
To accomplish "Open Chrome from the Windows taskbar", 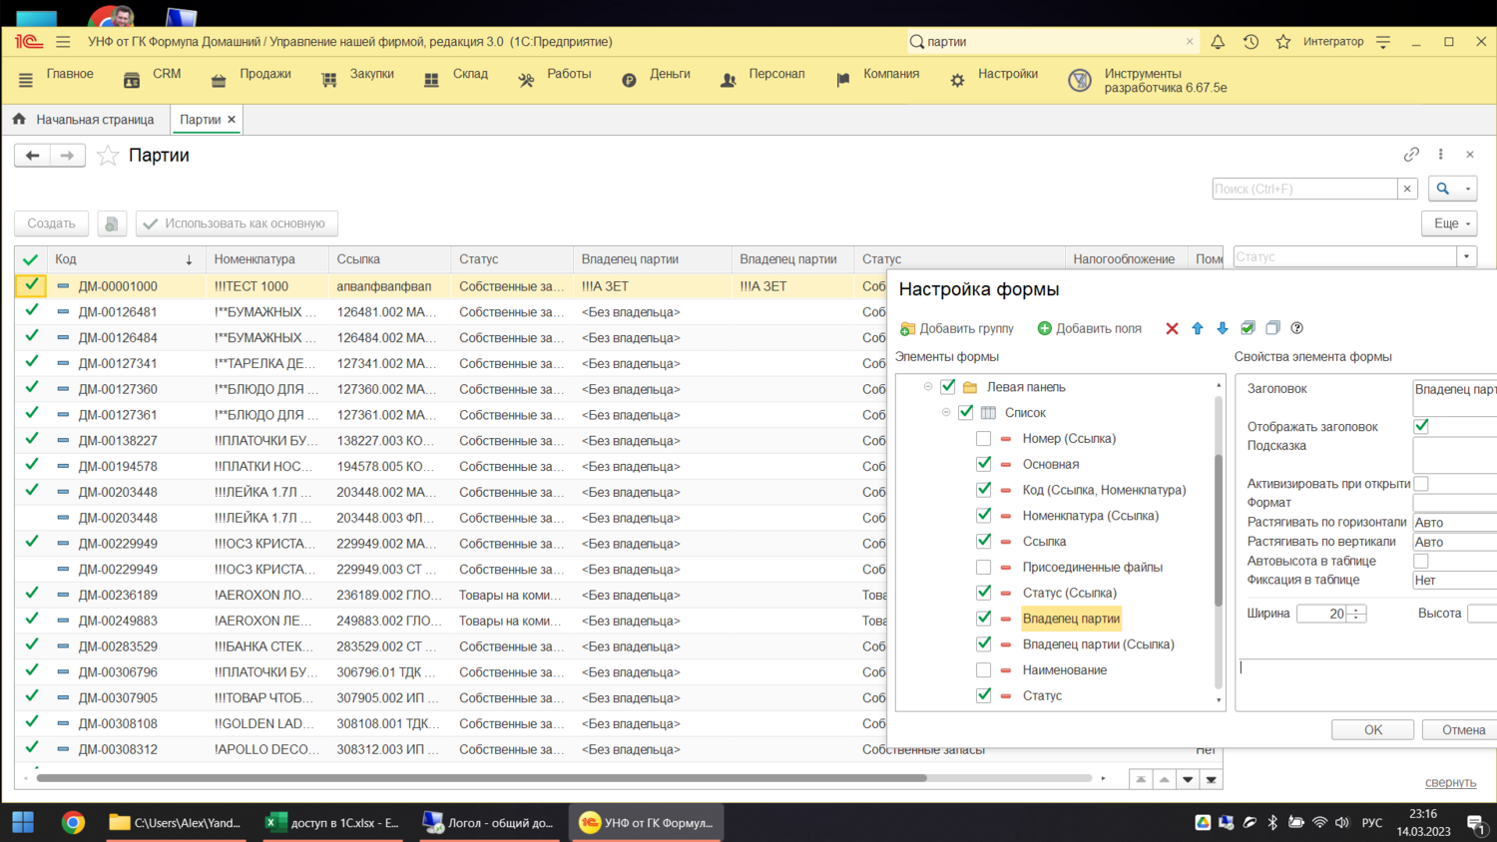I will pyautogui.click(x=73, y=822).
